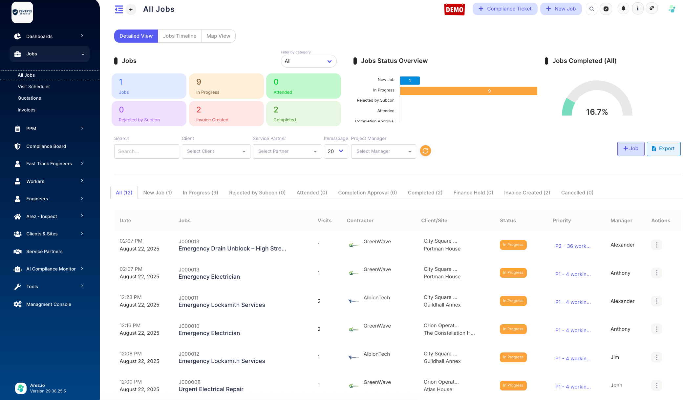Open notifications via the bell icon
The height and width of the screenshot is (400, 683).
coord(623,9)
